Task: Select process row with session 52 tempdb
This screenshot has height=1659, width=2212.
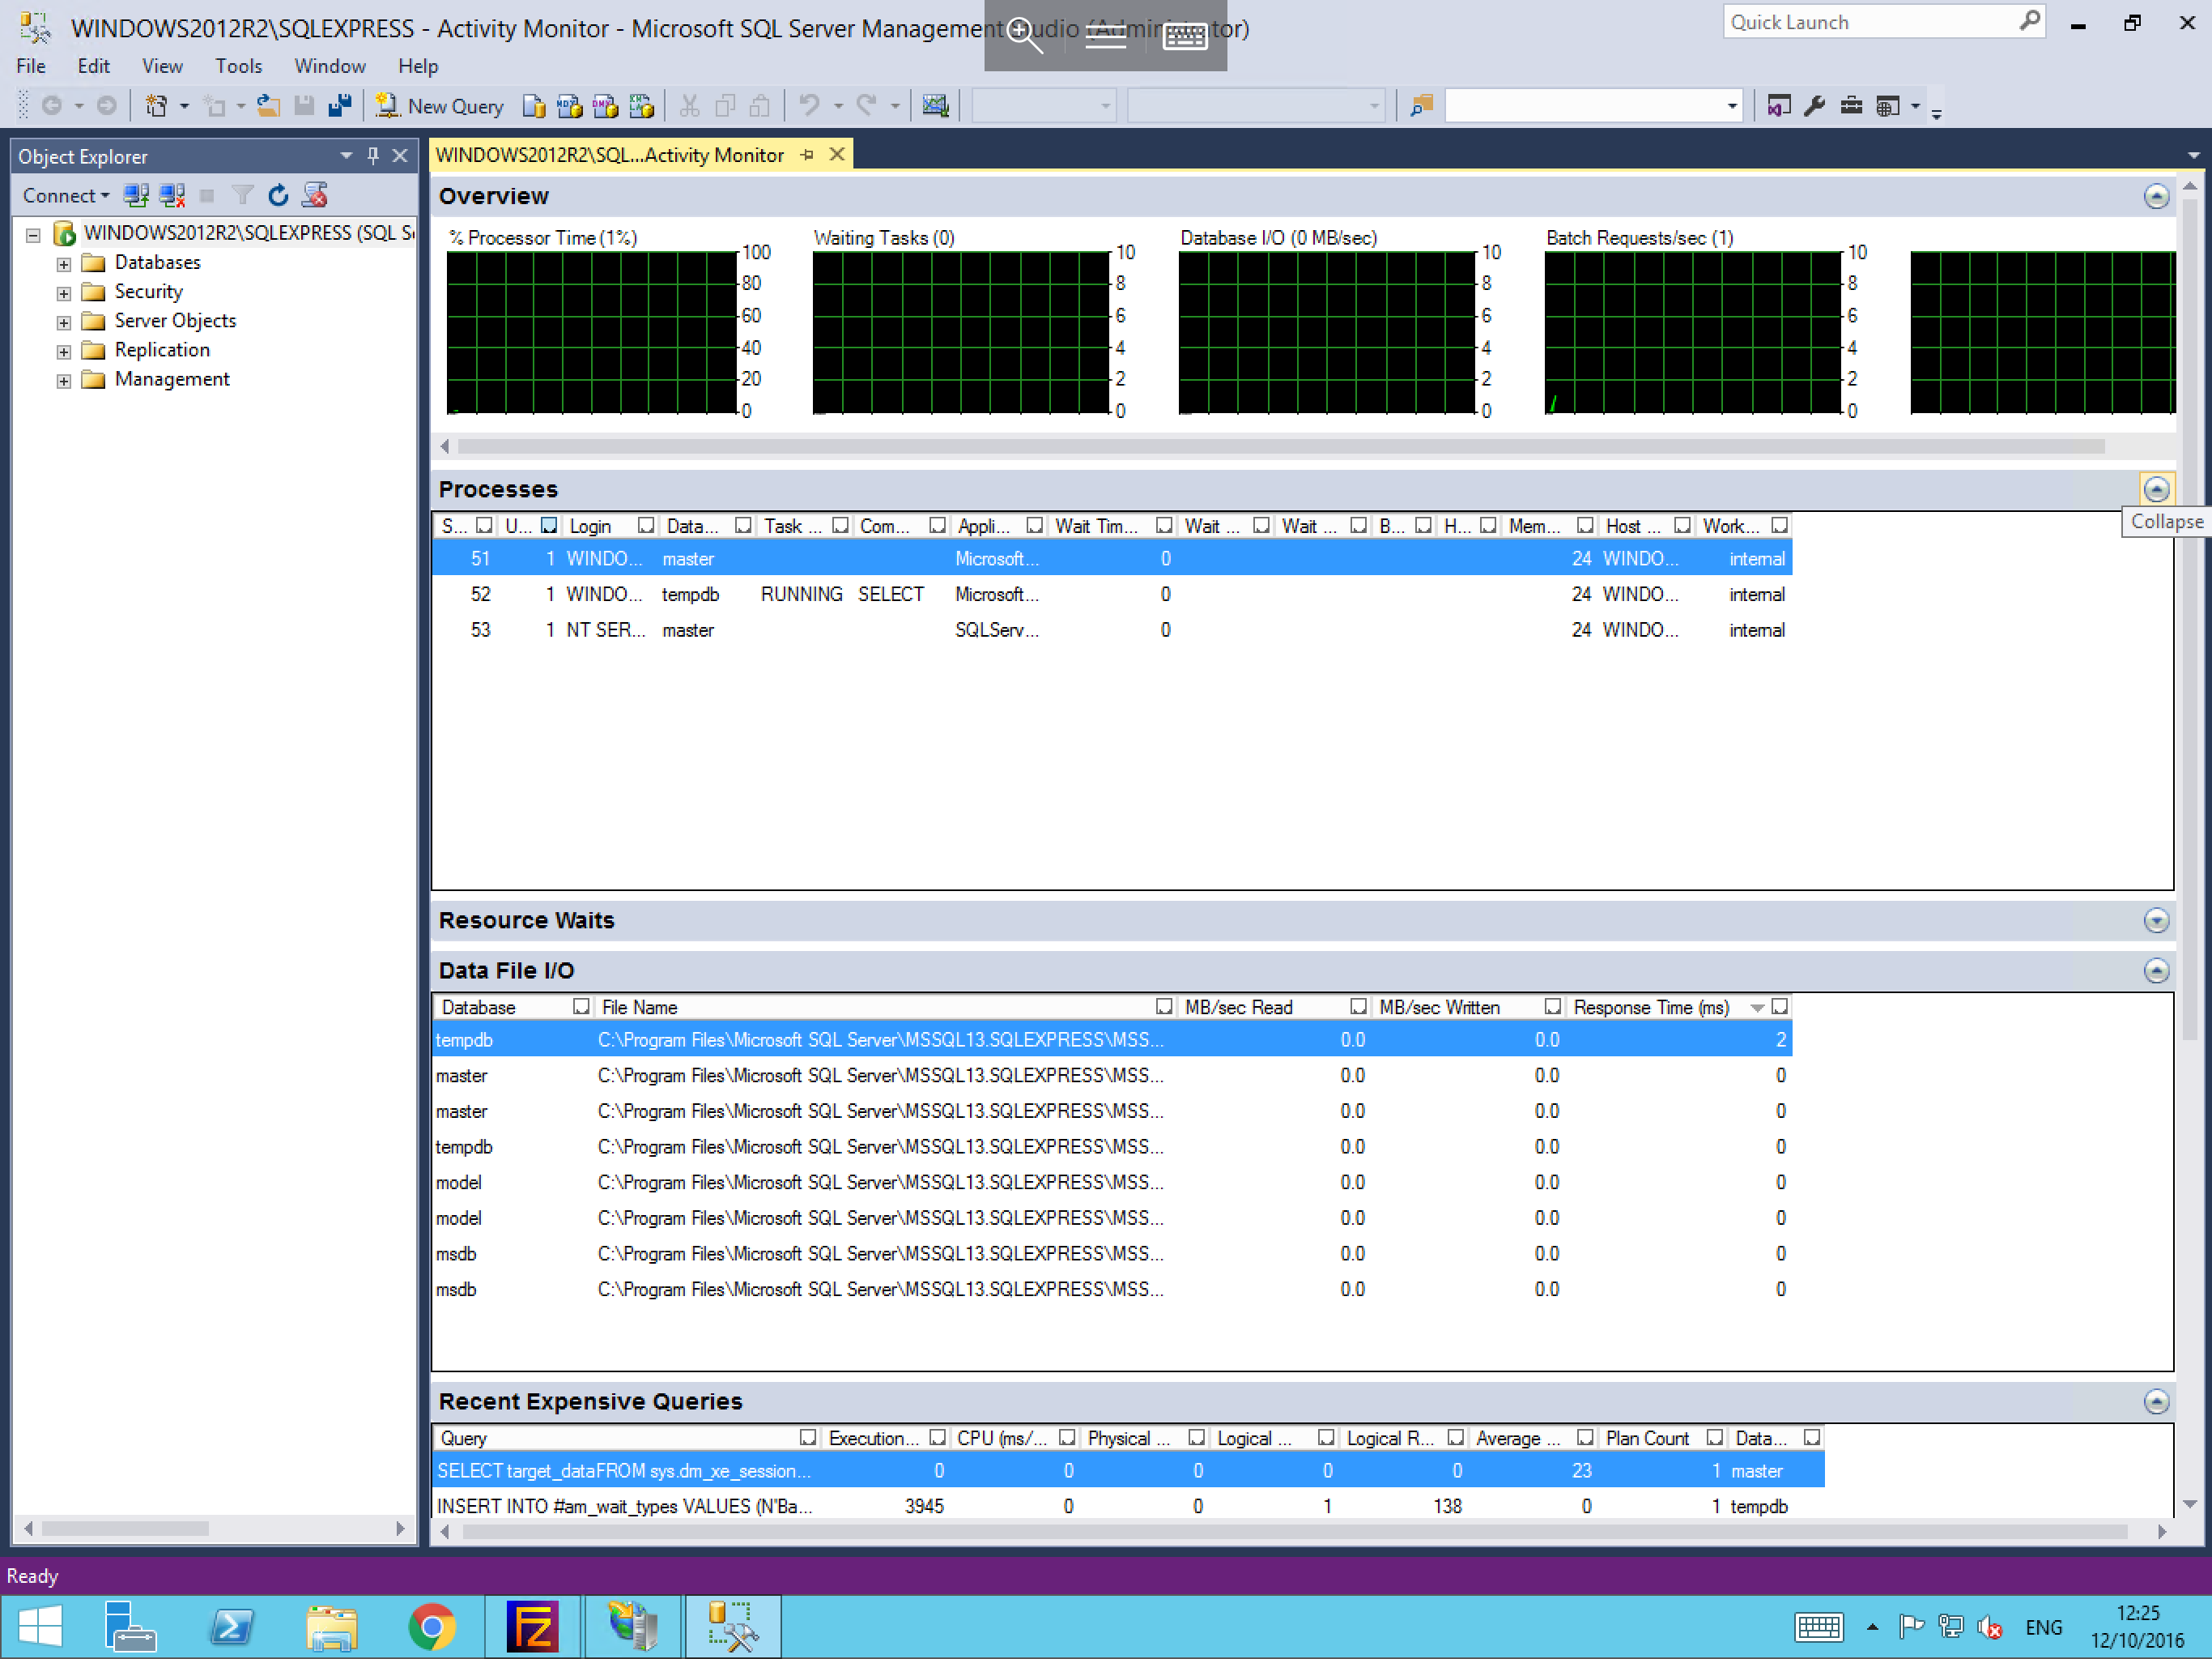Action: click(1111, 595)
